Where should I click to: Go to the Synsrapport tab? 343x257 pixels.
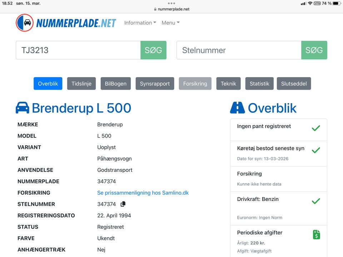tap(155, 84)
